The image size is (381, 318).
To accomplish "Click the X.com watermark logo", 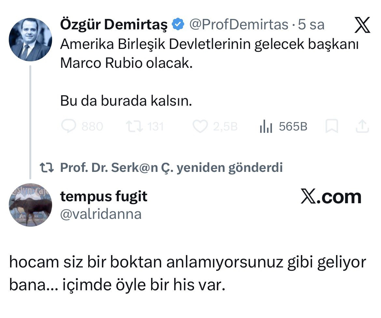I will [x=331, y=197].
